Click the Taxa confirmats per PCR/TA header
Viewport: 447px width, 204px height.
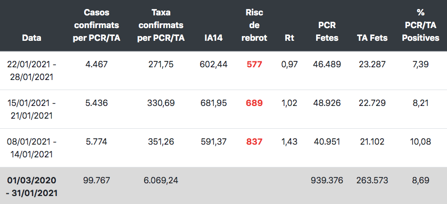click(161, 25)
